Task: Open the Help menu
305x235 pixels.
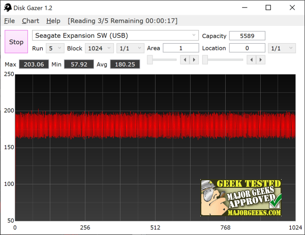Action: point(53,21)
